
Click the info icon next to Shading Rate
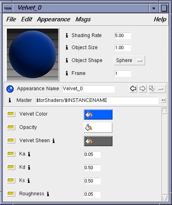67,35
